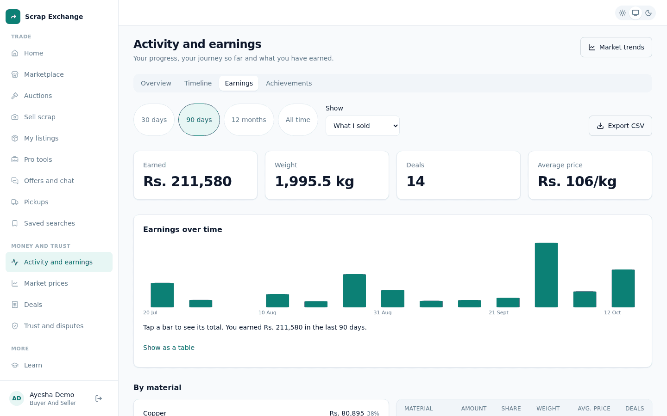This screenshot has height=416, width=667.
Task: Click the Earned Rs. 211,580 value
Action: (x=188, y=181)
